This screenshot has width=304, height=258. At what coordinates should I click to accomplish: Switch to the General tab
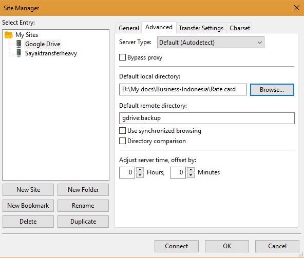[129, 28]
